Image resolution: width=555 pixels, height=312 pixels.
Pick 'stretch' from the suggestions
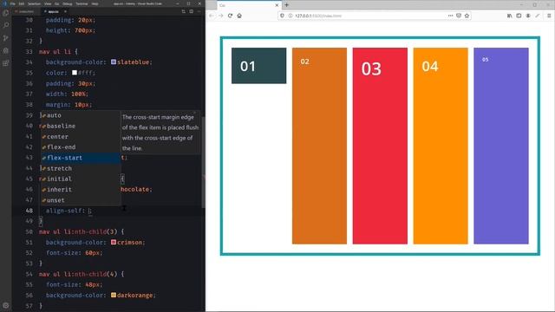point(81,168)
